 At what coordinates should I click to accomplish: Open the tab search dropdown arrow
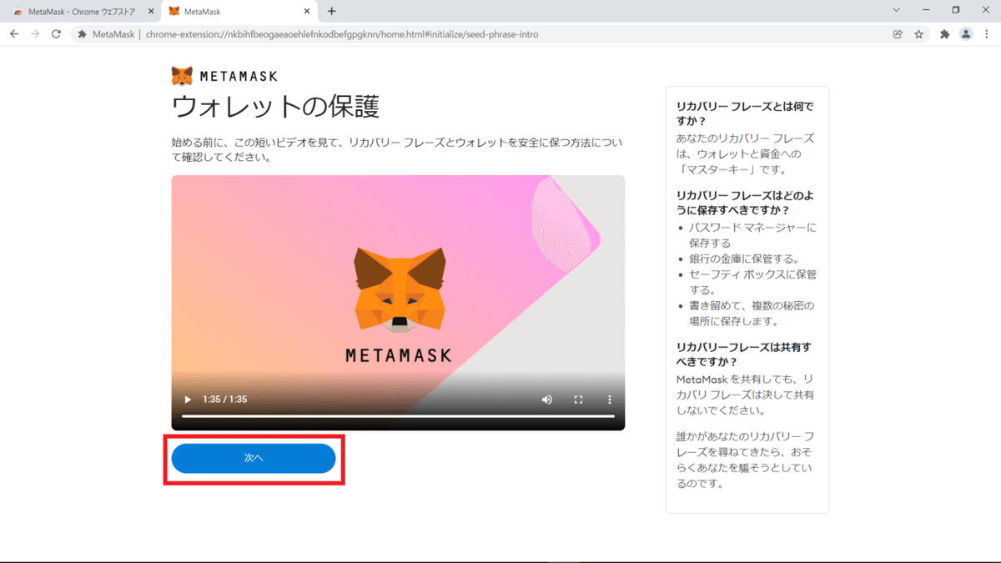(x=897, y=10)
